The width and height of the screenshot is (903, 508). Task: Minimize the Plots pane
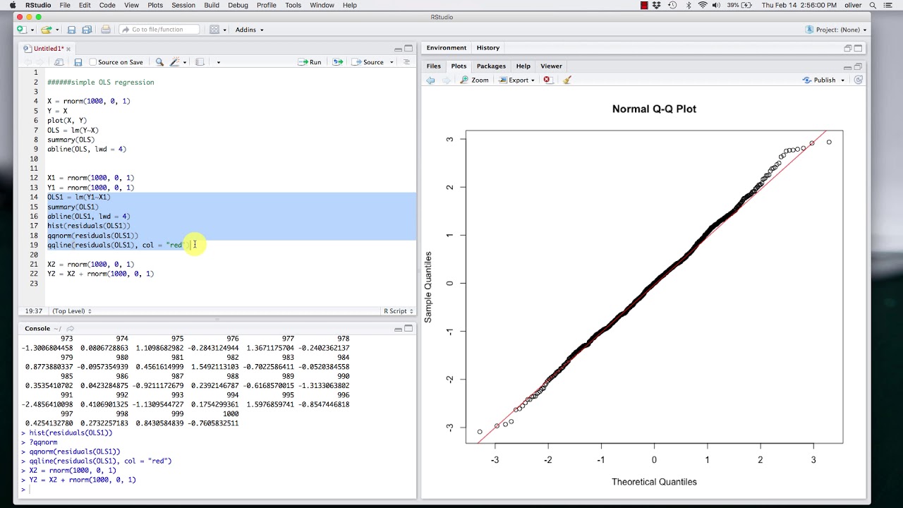(847, 66)
